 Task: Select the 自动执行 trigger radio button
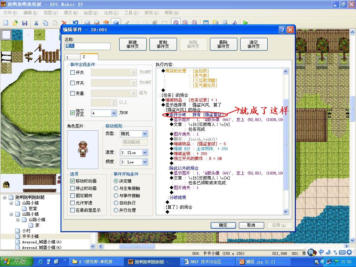click(x=116, y=203)
